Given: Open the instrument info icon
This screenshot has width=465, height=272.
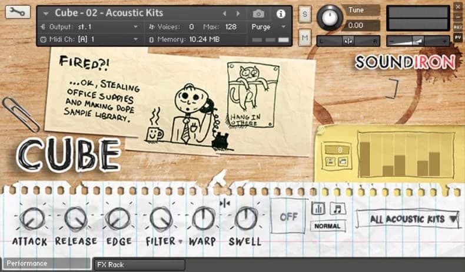Looking at the screenshot, I should [281, 14].
